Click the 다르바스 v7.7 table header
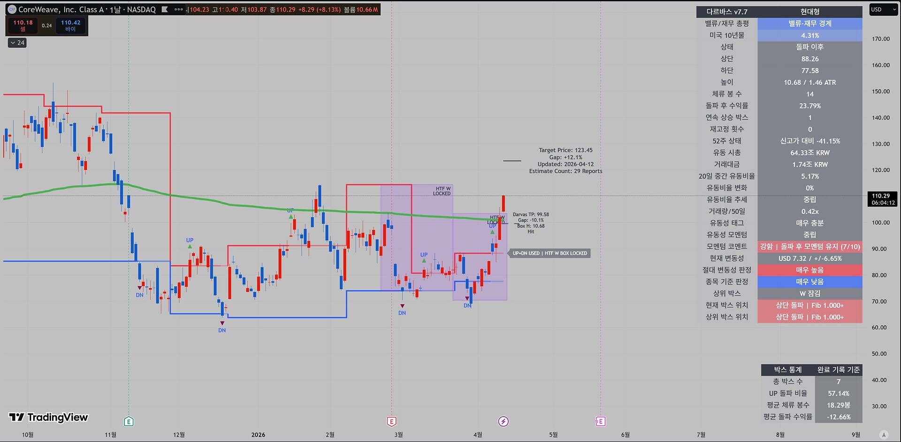This screenshot has height=442, width=901. tap(727, 12)
